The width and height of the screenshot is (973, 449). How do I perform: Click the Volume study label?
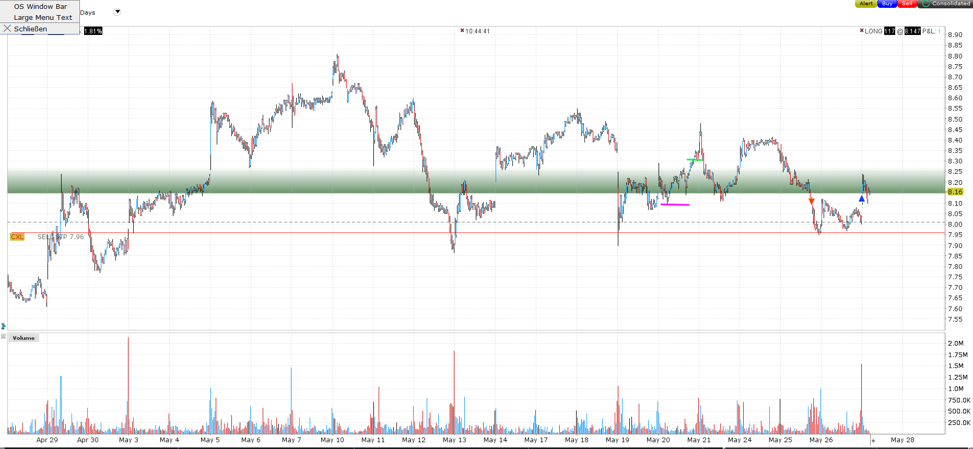point(24,338)
